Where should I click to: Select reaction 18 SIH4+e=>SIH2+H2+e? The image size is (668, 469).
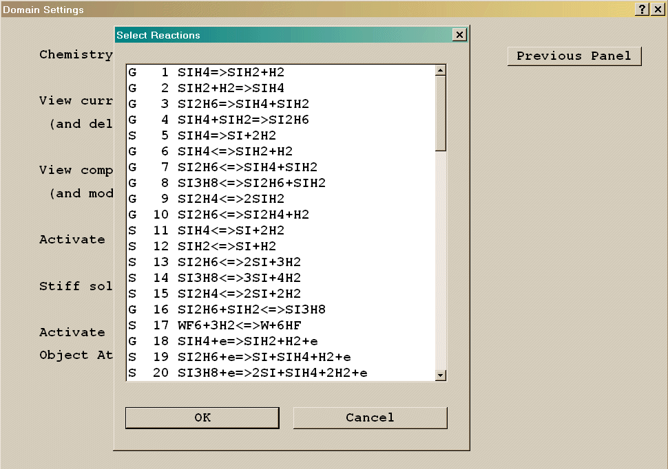(x=247, y=341)
